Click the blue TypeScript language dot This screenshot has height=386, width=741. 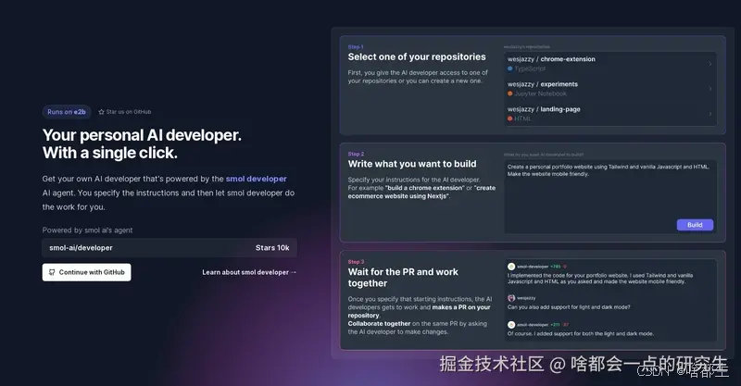click(510, 68)
